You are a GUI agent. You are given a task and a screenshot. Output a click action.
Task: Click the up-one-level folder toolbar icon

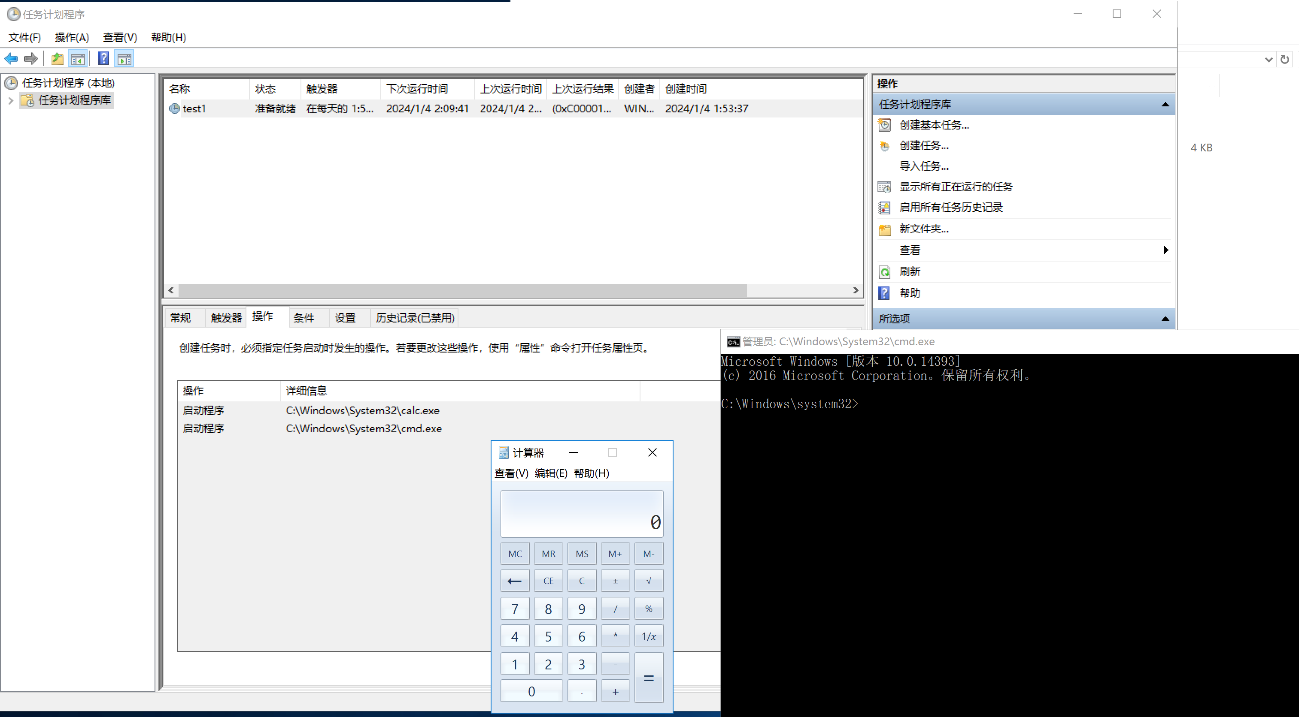pos(57,59)
